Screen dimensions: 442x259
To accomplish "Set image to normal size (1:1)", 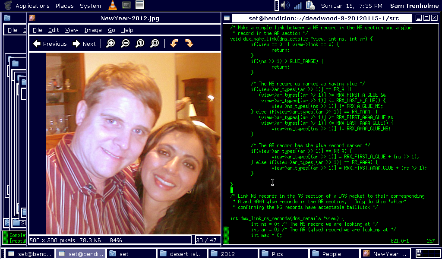I will (x=140, y=44).
